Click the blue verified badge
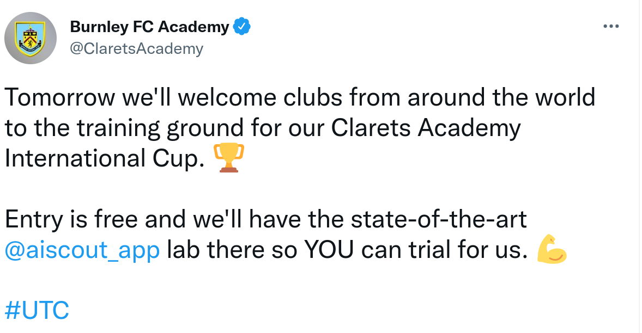The width and height of the screenshot is (642, 333). click(x=241, y=27)
